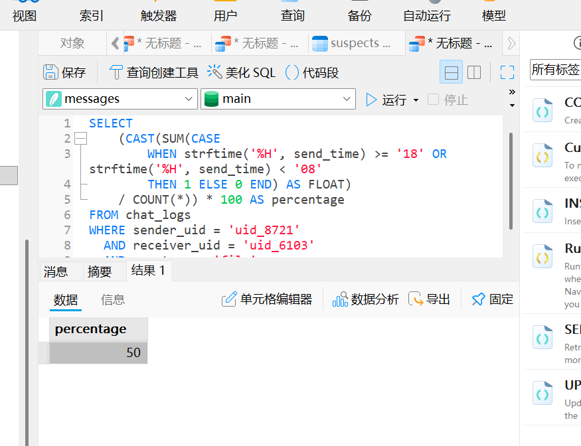The height and width of the screenshot is (446, 581).
Task: Open the 查询创建工具 query builder
Action: (x=154, y=72)
